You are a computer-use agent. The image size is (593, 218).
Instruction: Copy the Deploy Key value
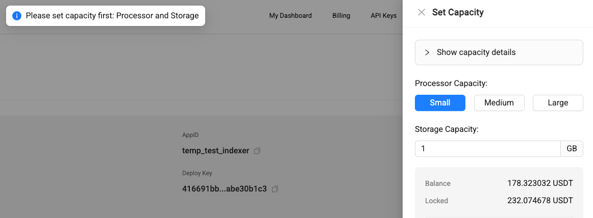click(275, 189)
